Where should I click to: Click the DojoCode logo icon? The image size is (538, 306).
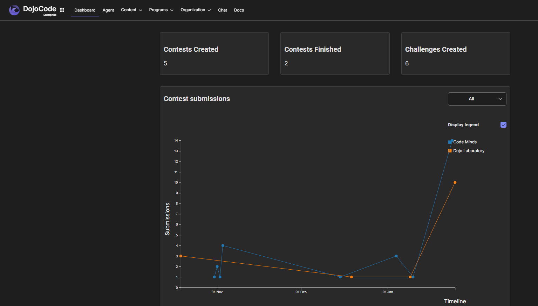[14, 10]
